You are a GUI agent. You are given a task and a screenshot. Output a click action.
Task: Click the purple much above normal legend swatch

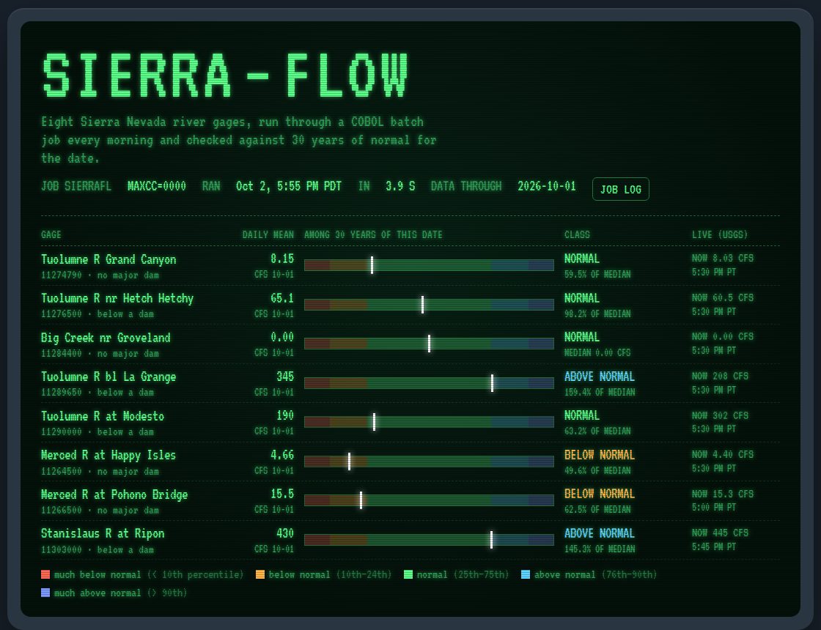coord(45,593)
